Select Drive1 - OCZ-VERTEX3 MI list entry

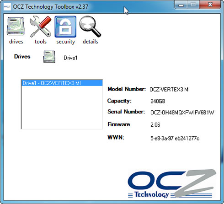tap(62, 83)
